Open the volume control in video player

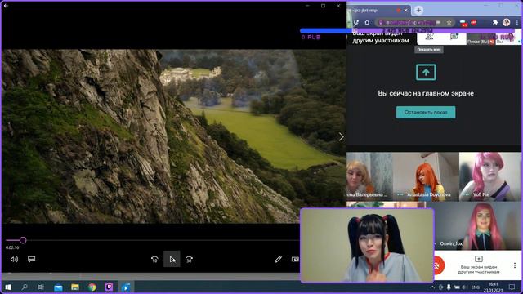[14, 259]
